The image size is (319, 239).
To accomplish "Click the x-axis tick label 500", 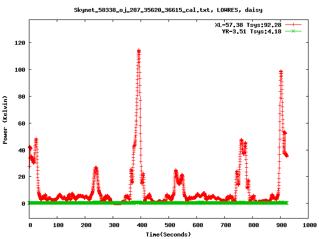I will [170, 225].
